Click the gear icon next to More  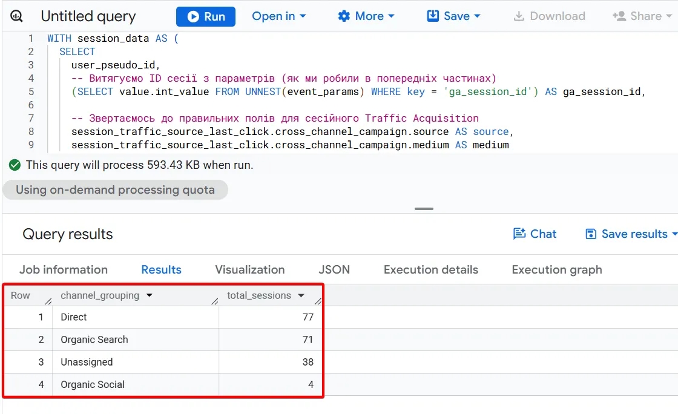[x=344, y=16]
